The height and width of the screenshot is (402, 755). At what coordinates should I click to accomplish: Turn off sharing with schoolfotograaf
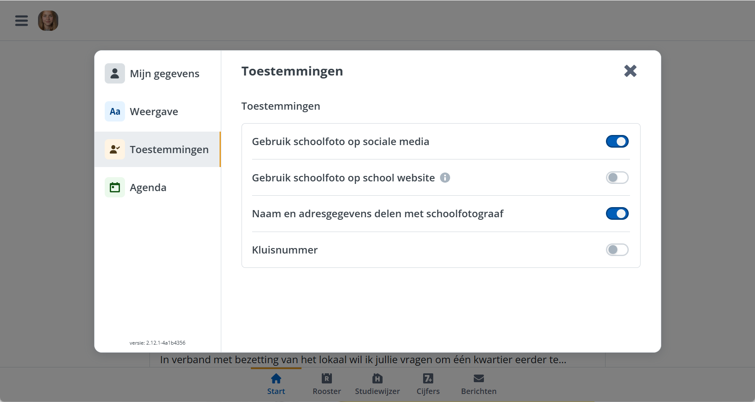(617, 214)
